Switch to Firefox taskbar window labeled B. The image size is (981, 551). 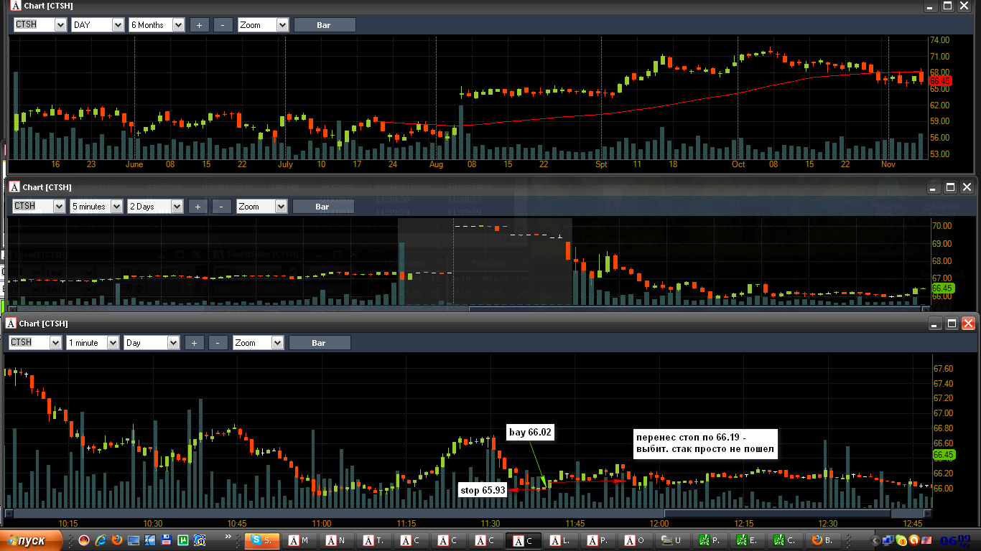[x=822, y=540]
